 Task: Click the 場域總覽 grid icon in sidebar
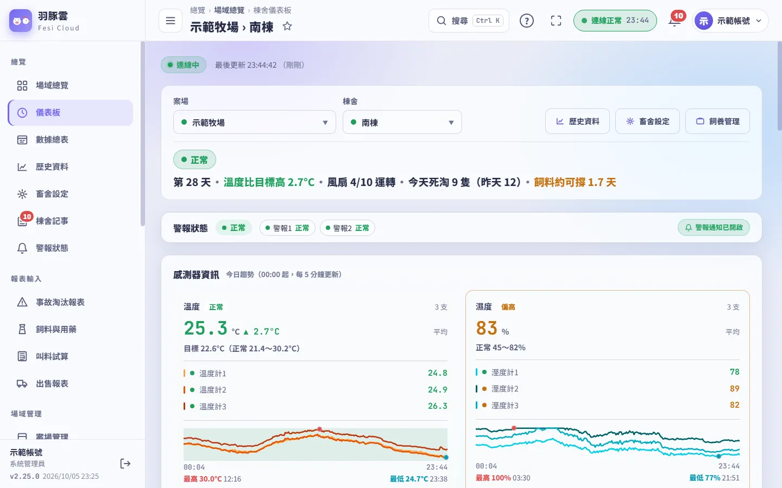point(22,85)
